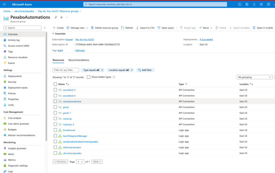Open Access control (IAM)
Viewport: 275px width, 173px height.
pyautogui.click(x=19, y=46)
